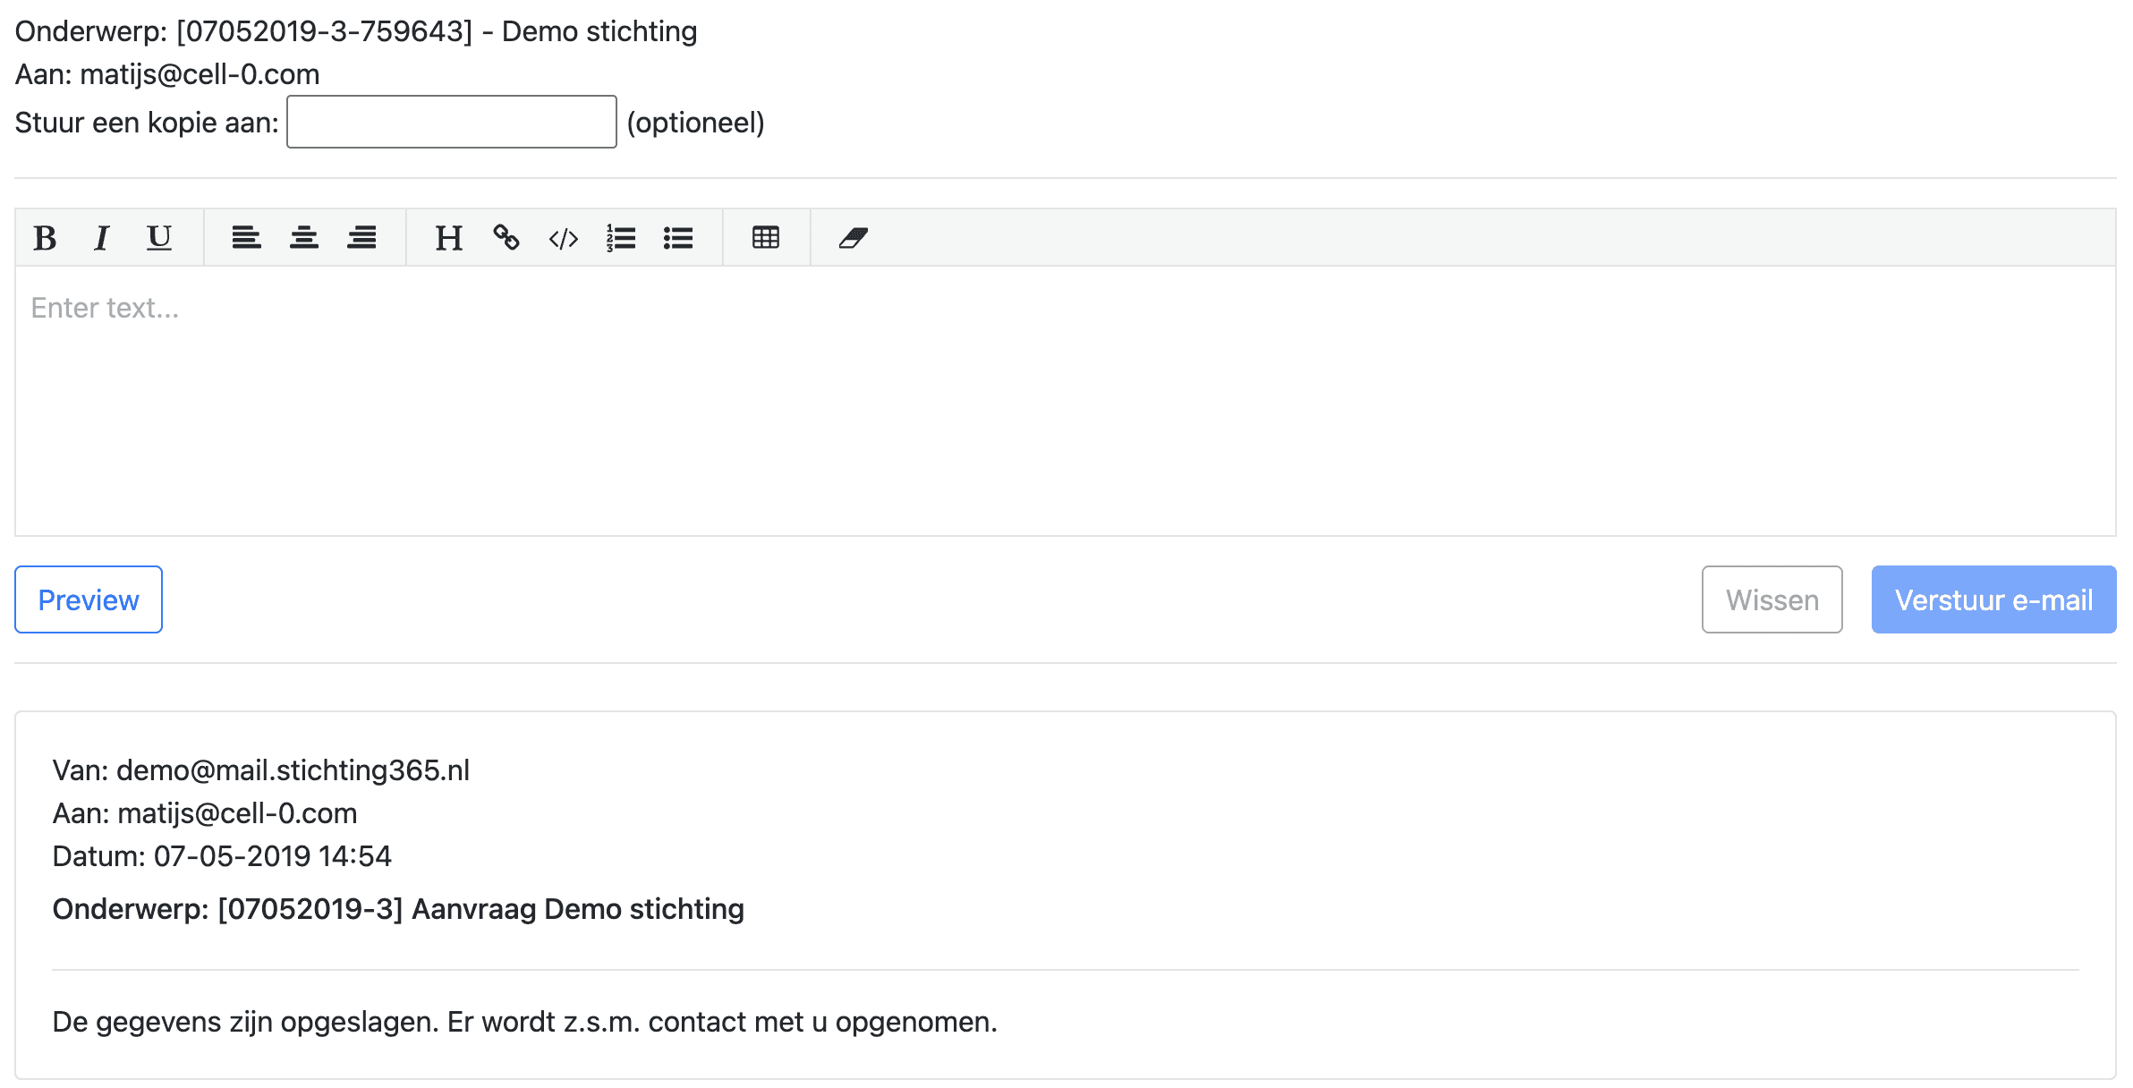Click into the 'Enter text...' editor area

point(1065,403)
